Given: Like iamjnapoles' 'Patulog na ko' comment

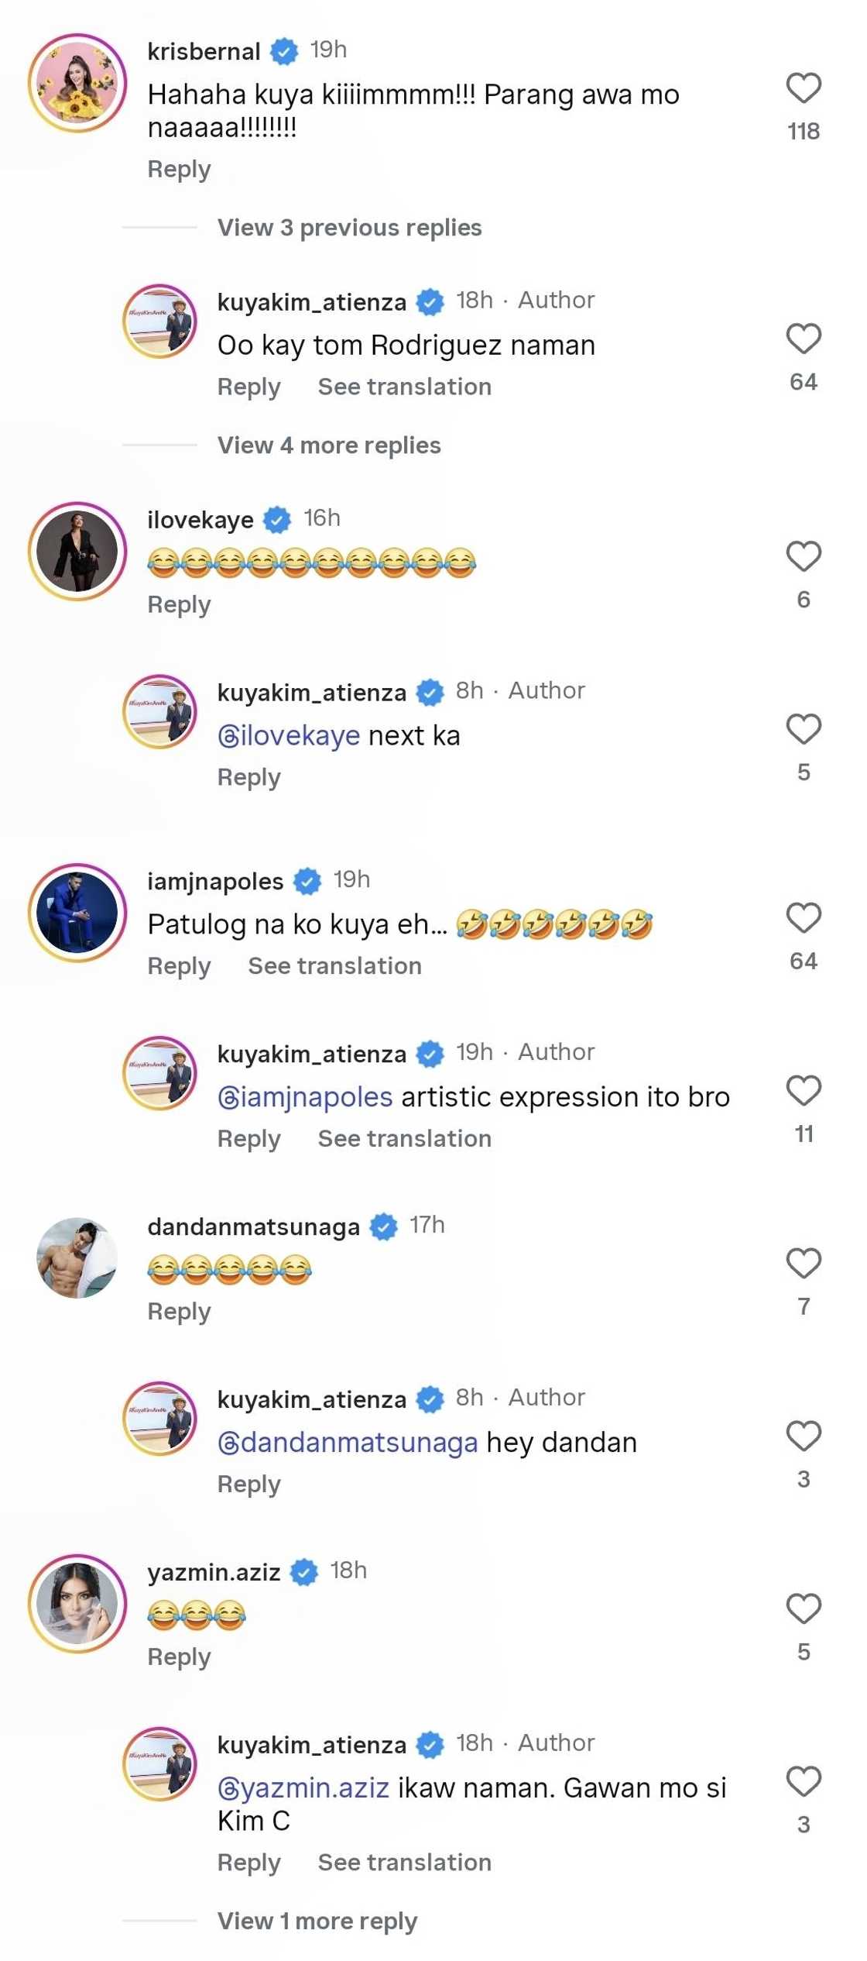Looking at the screenshot, I should pos(803,918).
